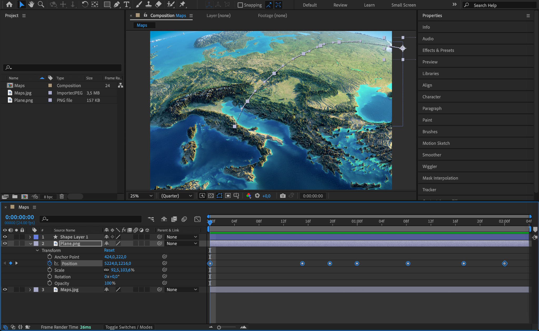Viewport: 539px width, 331px height.
Task: Expand the Maps.jpg layer properties
Action: click(30, 290)
